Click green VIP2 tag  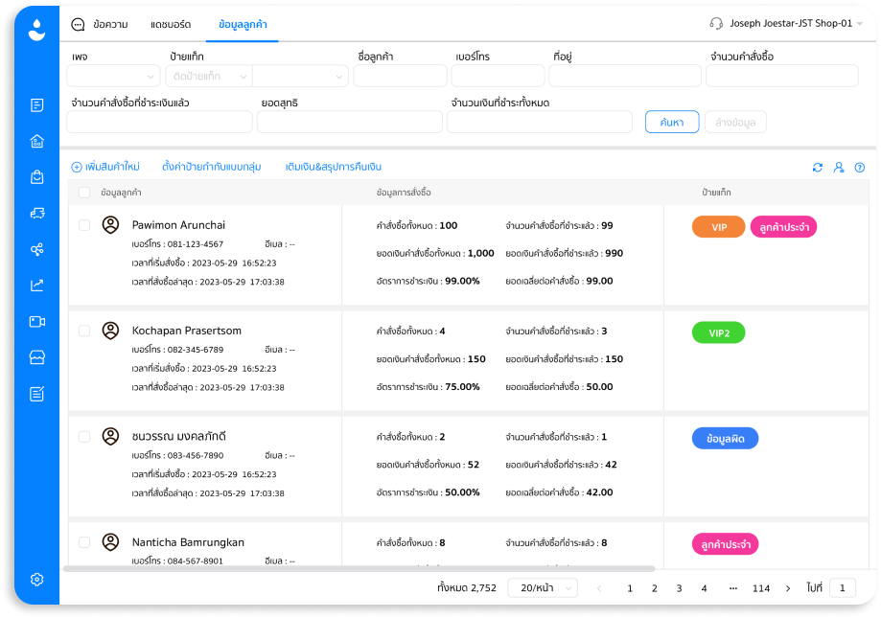pyautogui.click(x=719, y=332)
